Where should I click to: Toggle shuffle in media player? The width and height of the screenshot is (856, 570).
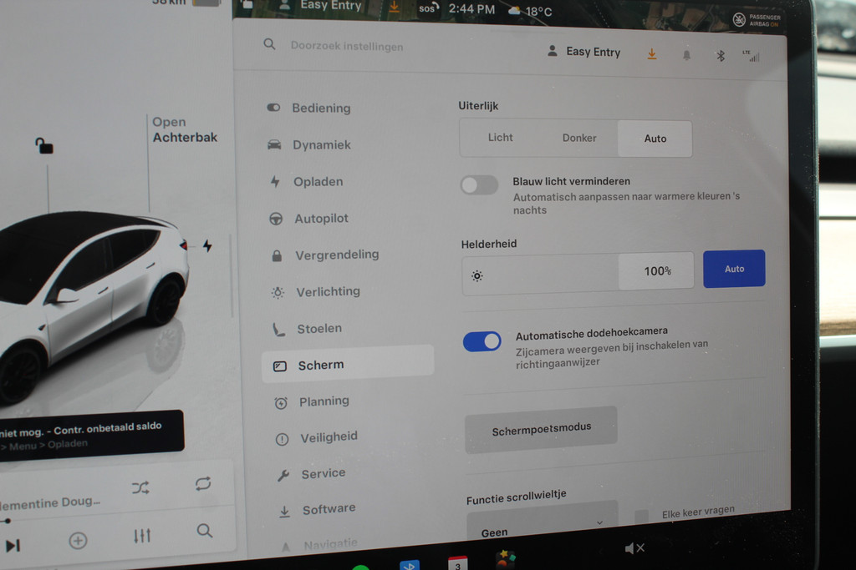coord(140,487)
